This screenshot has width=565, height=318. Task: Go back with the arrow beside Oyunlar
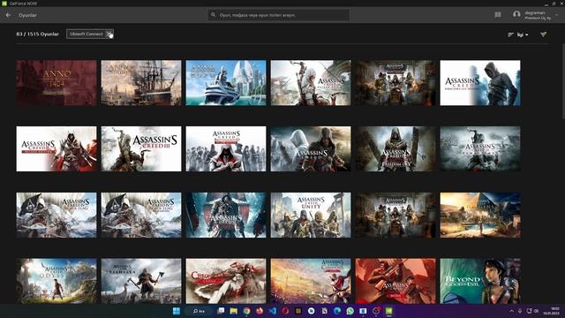8,15
